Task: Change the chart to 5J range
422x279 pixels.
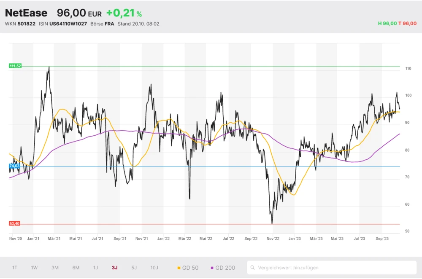Action: [x=134, y=268]
